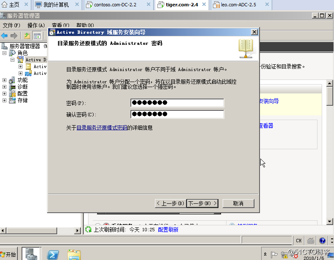
Task: Click the Diagnostics node icon
Action: tap(12, 87)
